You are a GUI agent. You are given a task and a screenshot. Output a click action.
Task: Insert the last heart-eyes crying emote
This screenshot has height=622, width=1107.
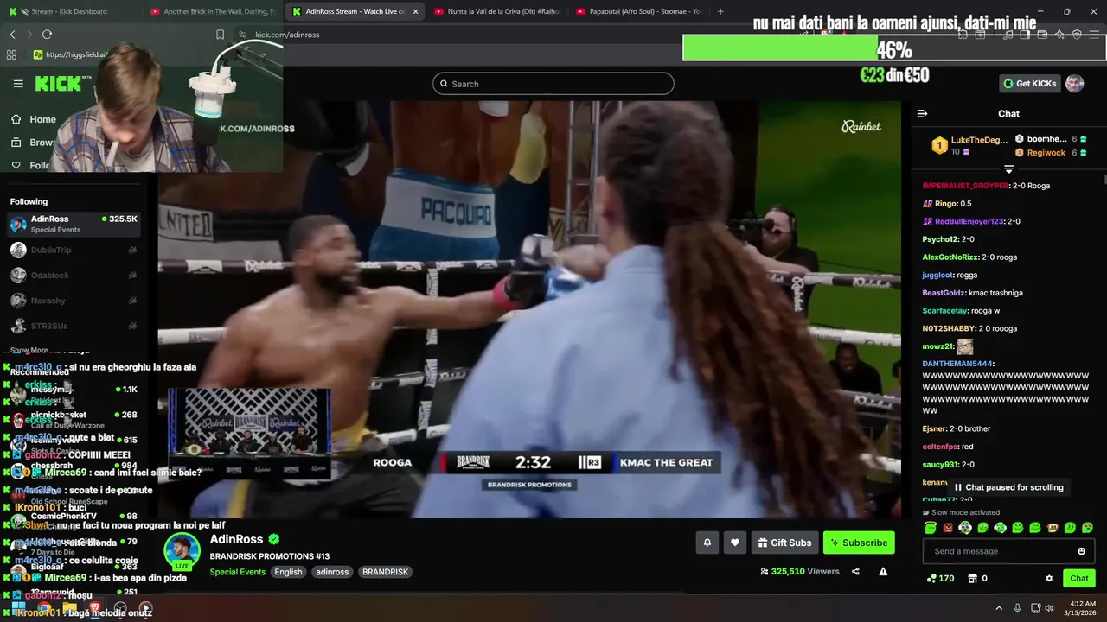tap(1087, 528)
